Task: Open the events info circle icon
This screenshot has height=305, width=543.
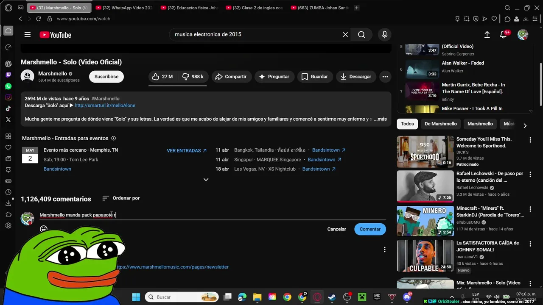Action: (113, 139)
